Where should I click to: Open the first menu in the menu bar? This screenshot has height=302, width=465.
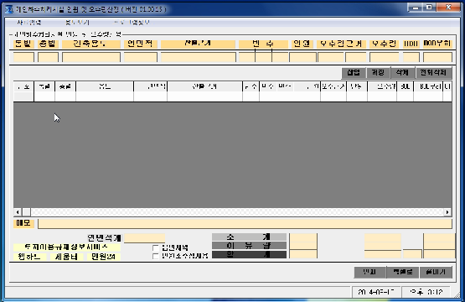pos(28,23)
